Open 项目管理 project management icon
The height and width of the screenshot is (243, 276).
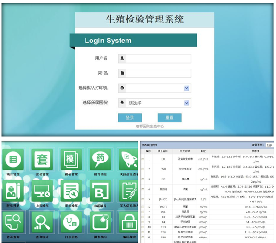pyautogui.click(x=13, y=159)
